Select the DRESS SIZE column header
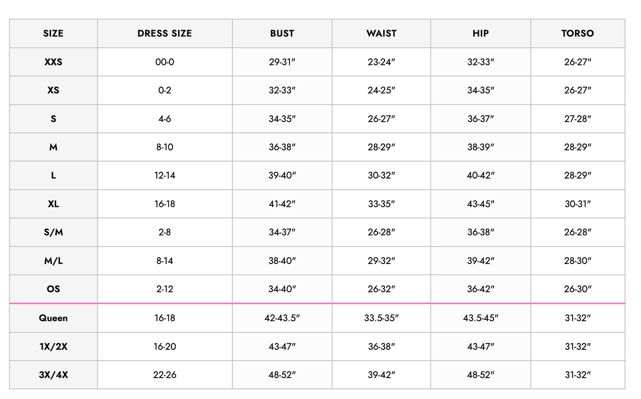641x399 pixels. tap(165, 33)
